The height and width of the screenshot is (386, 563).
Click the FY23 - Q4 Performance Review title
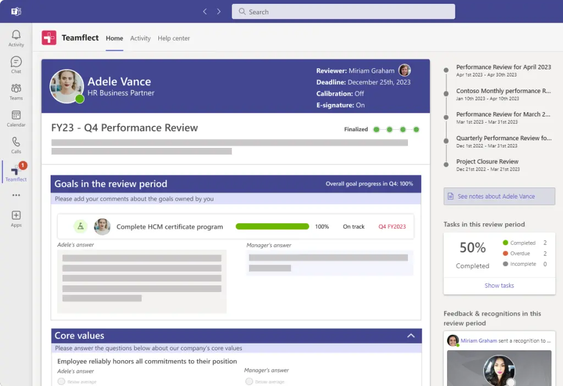click(x=125, y=128)
